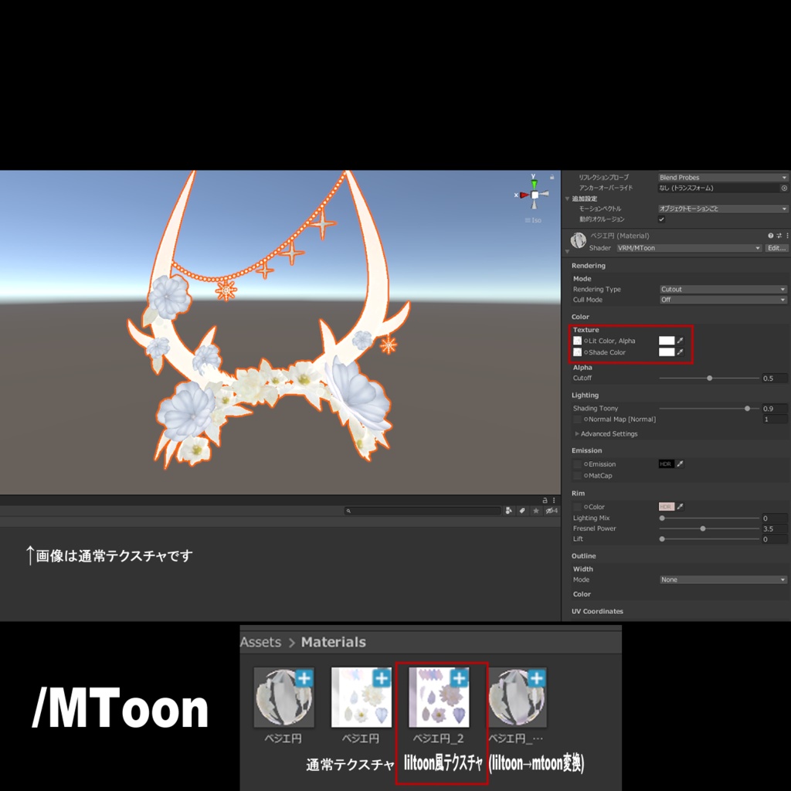
Task: Open material preset settings icon
Action: 779,236
